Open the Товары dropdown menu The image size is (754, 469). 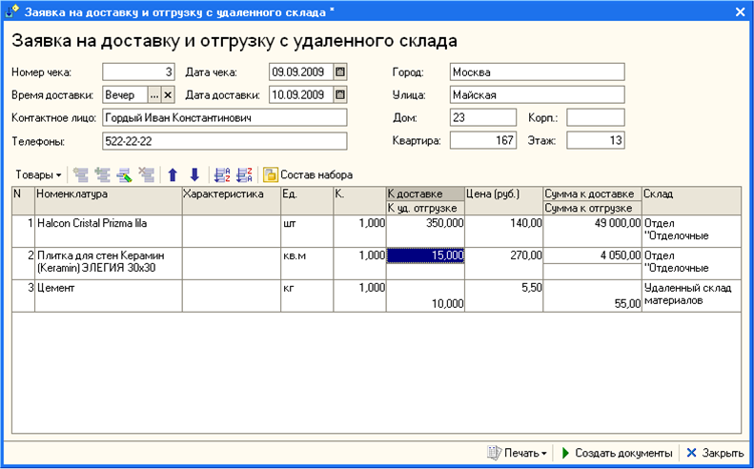(38, 174)
